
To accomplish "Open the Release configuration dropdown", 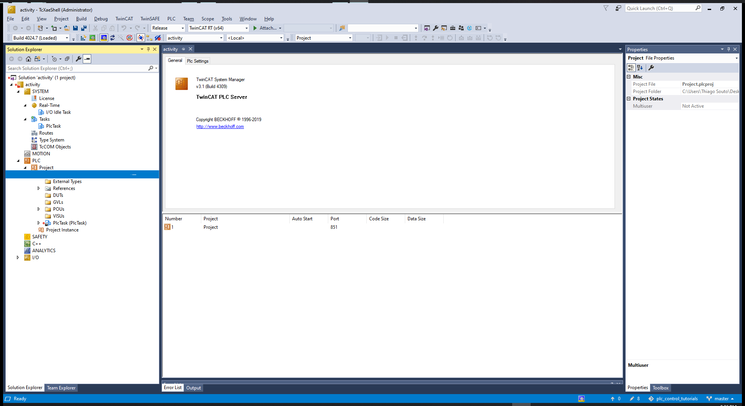I will tap(168, 28).
